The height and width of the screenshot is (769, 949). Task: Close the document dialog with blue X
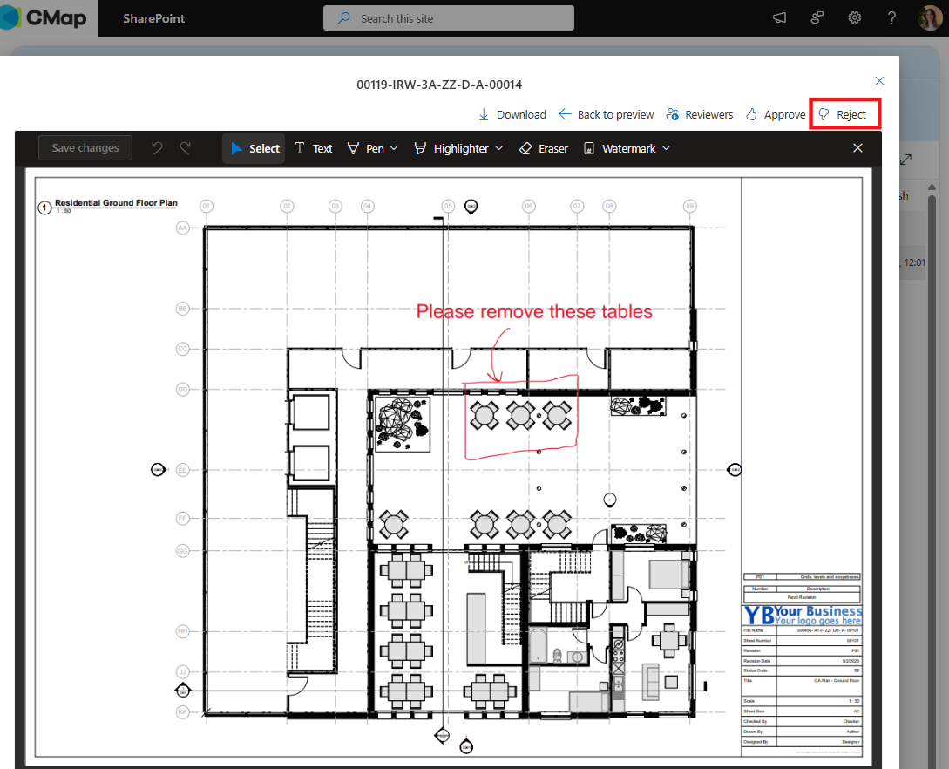[x=879, y=80]
